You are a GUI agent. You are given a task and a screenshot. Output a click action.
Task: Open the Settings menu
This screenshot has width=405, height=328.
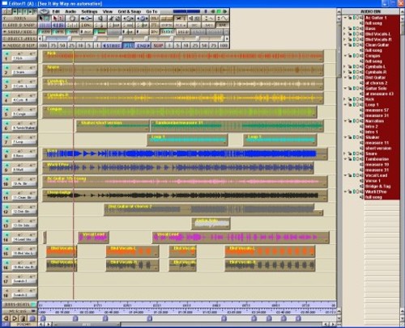point(89,11)
